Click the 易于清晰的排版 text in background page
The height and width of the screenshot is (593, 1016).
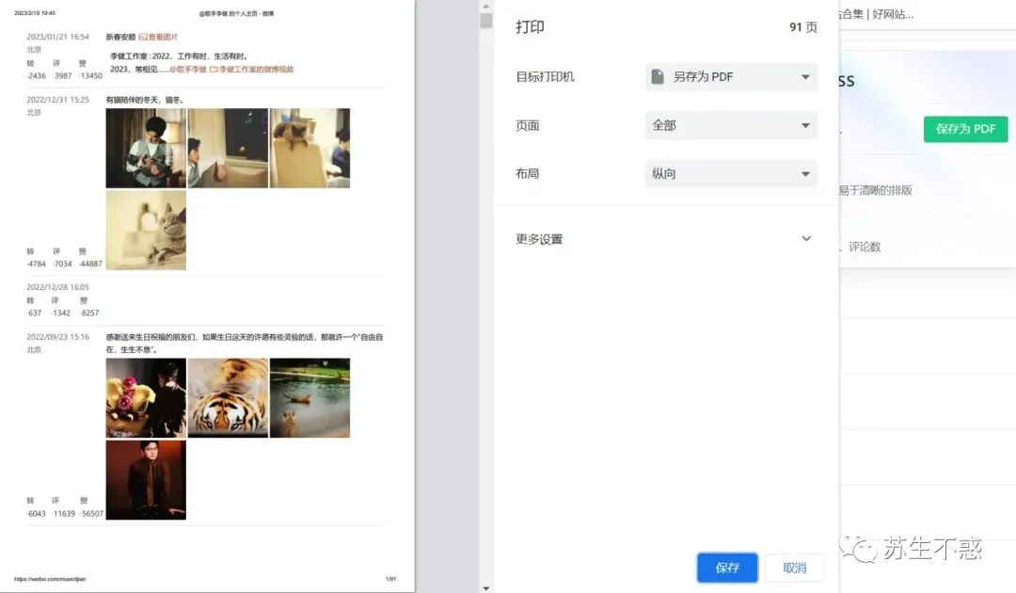click(876, 190)
